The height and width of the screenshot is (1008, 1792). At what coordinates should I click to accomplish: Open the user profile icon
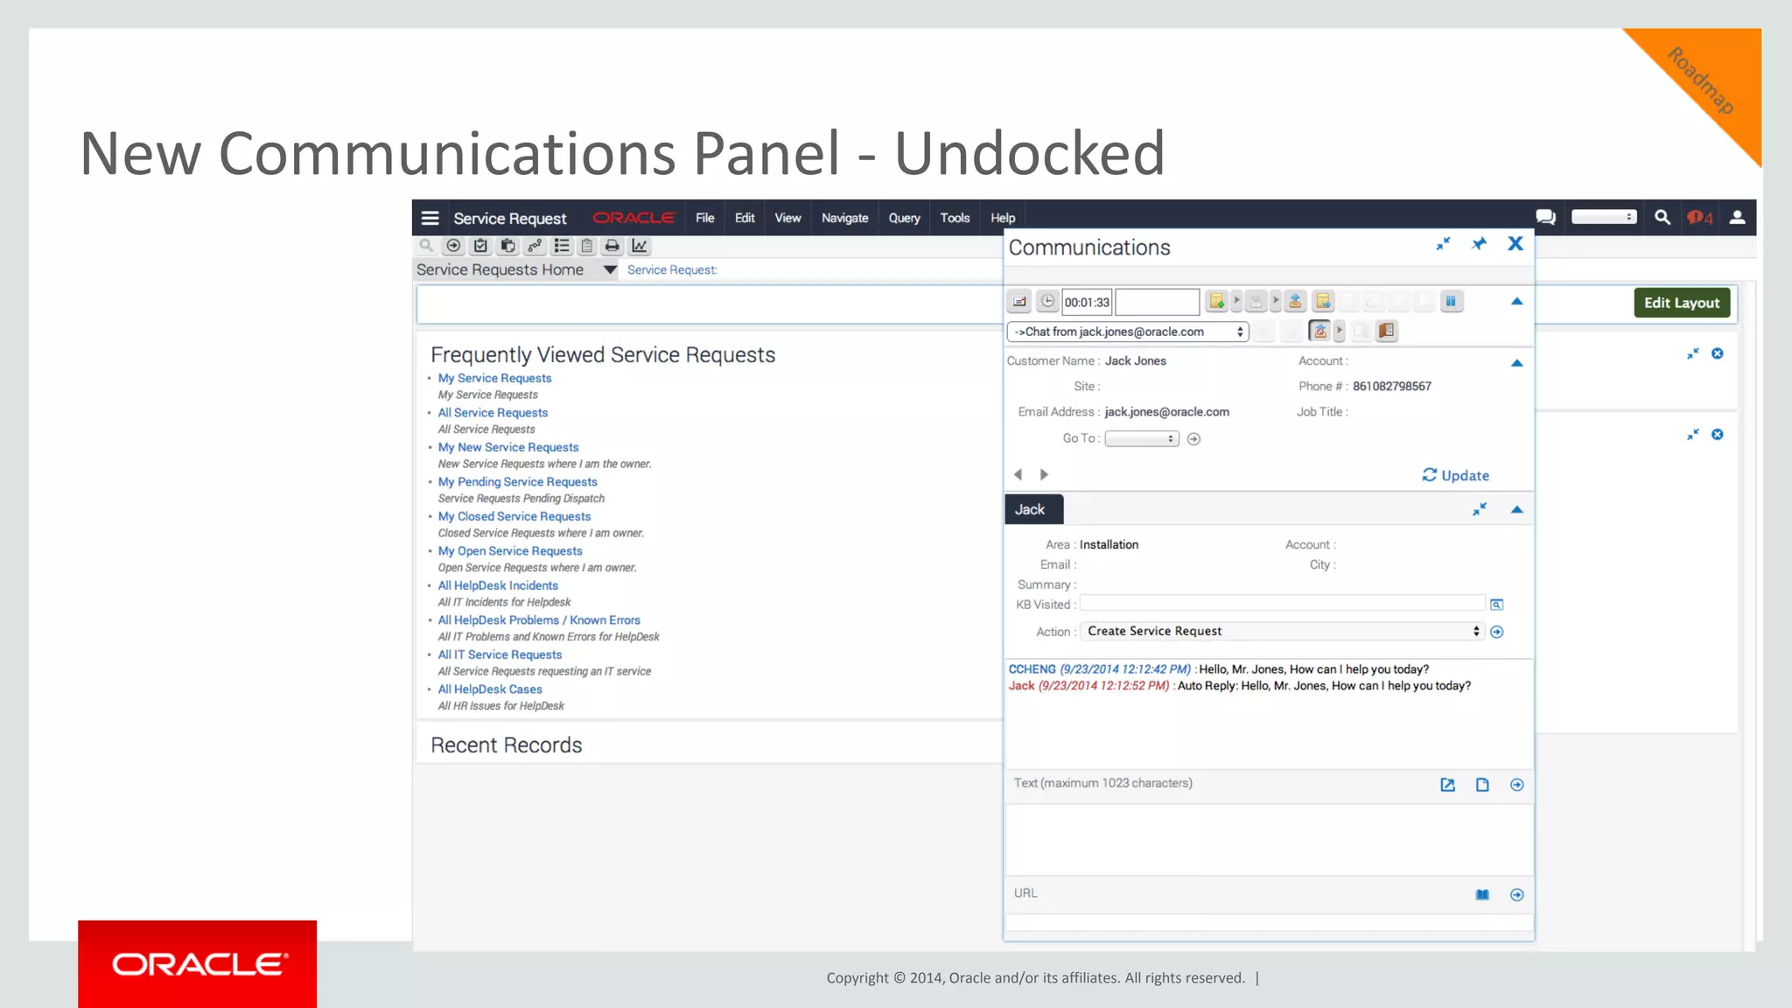click(1738, 217)
